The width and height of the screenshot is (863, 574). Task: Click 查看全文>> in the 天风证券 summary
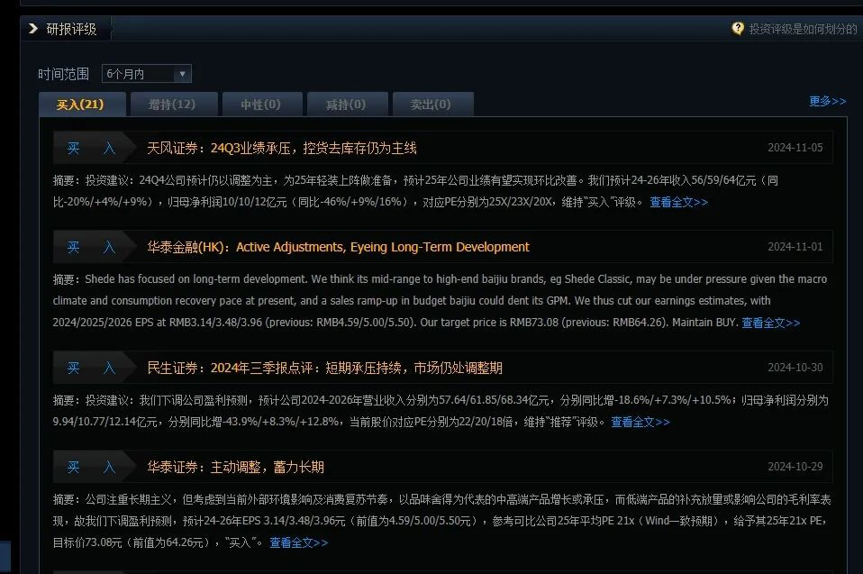pyautogui.click(x=678, y=202)
